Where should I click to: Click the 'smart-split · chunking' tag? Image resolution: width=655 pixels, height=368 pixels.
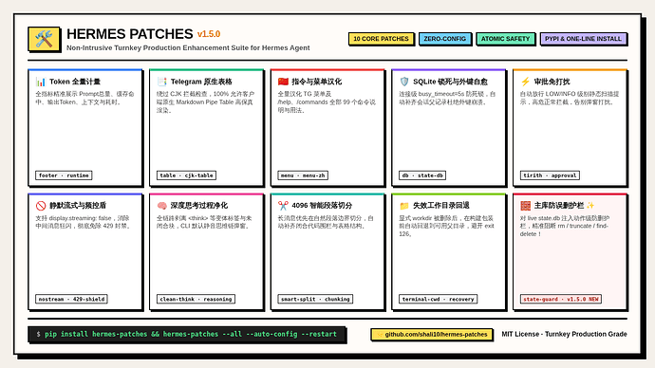pyautogui.click(x=315, y=299)
